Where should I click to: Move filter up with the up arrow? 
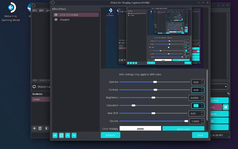coord(68,135)
